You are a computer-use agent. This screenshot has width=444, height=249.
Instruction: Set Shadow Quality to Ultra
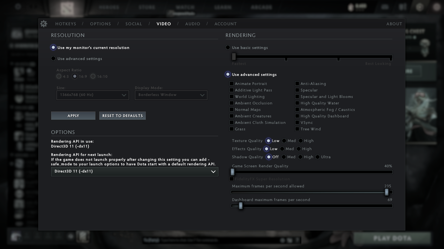318,157
